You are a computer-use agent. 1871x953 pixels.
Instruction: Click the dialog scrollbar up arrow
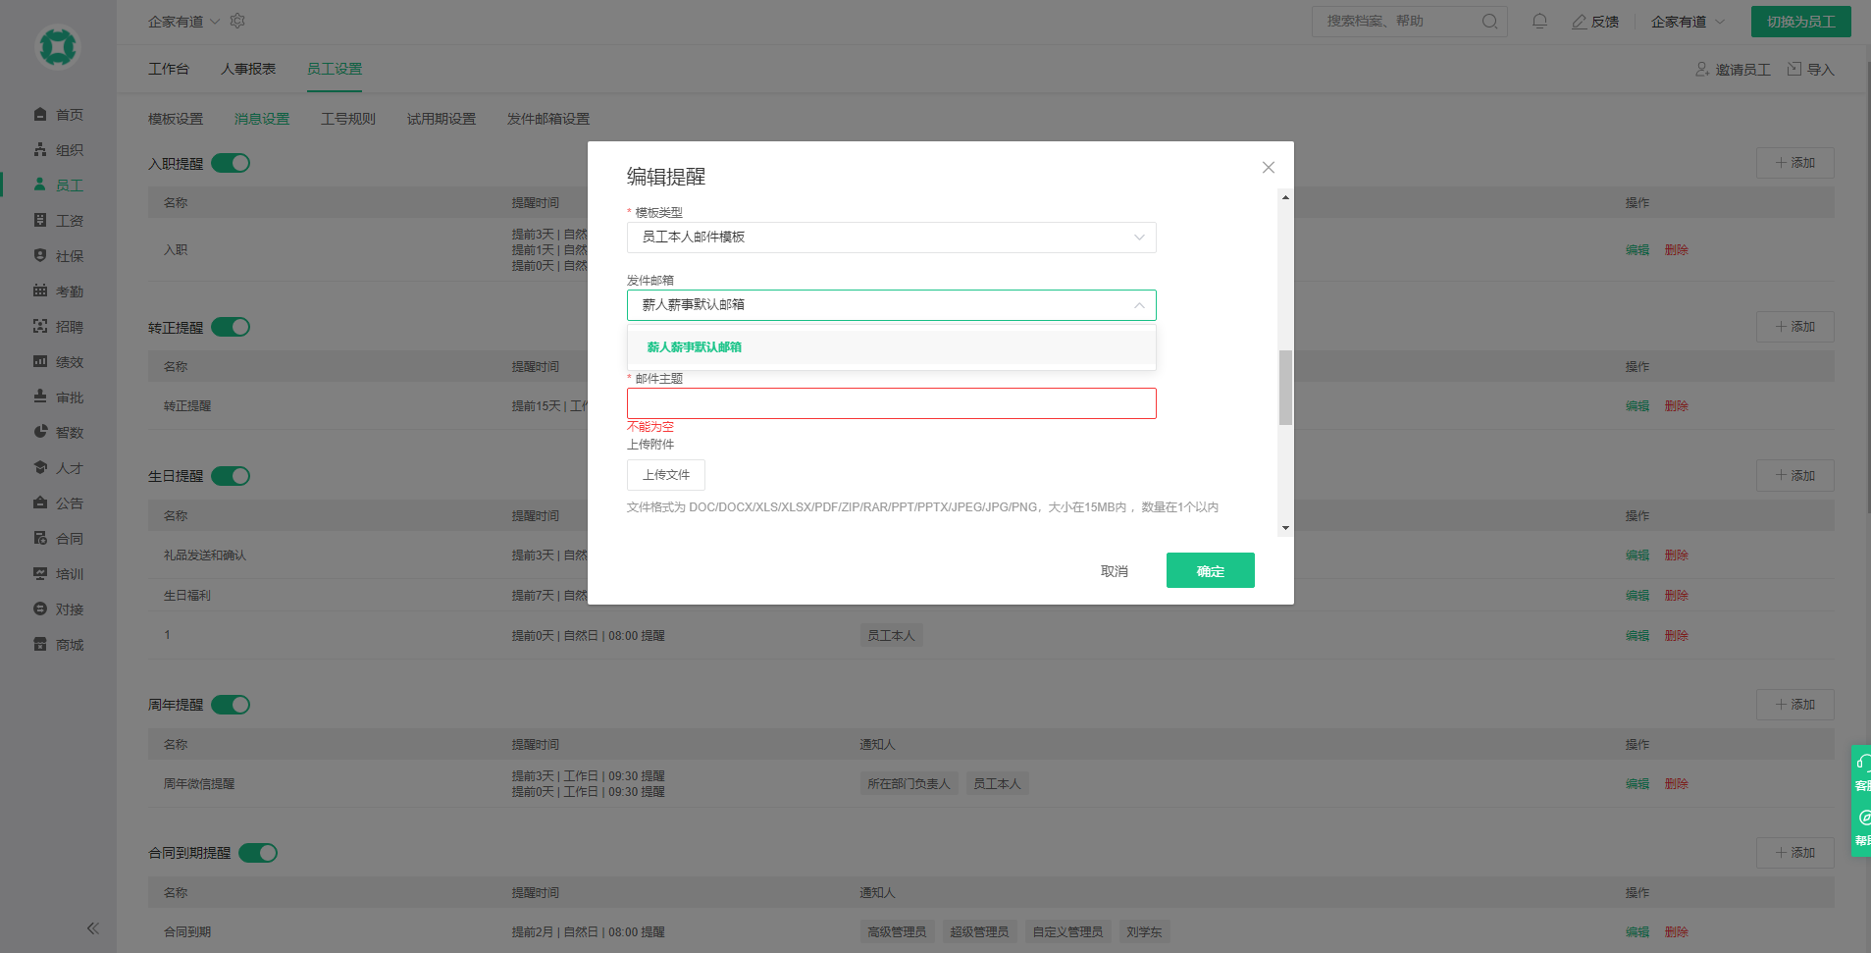coord(1285,197)
